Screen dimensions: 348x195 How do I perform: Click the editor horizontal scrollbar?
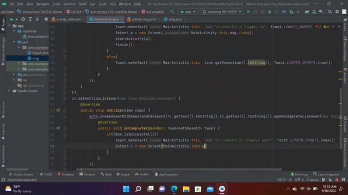(x=179, y=170)
